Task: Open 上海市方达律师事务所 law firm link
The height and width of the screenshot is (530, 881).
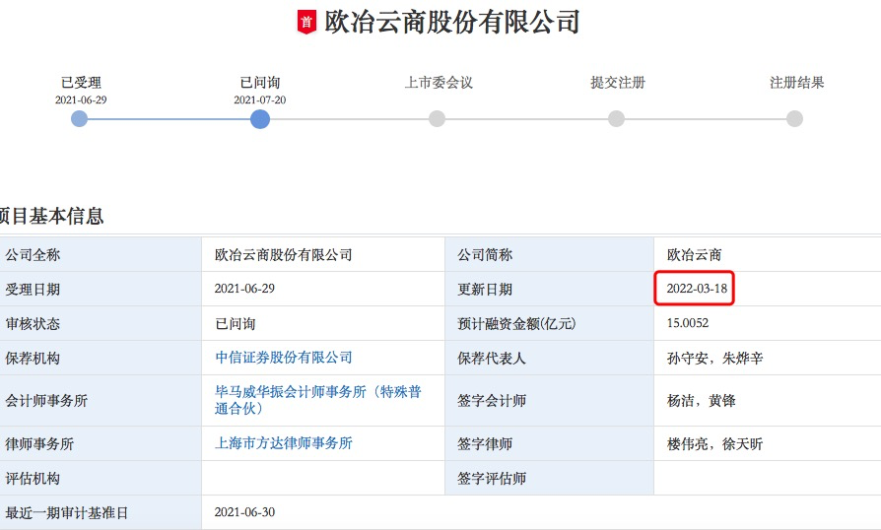Action: click(x=283, y=443)
